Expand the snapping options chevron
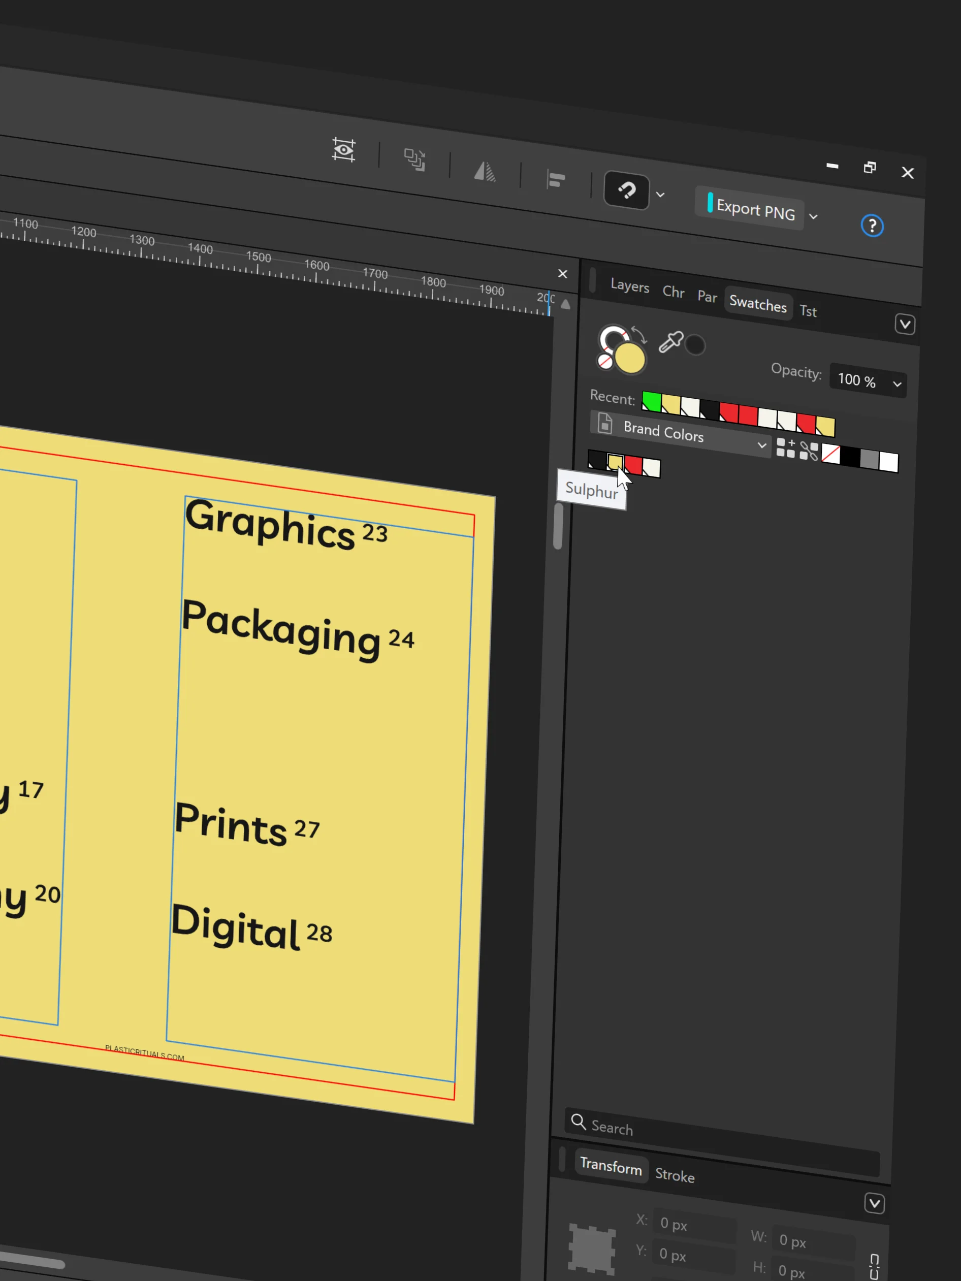 [x=660, y=195]
